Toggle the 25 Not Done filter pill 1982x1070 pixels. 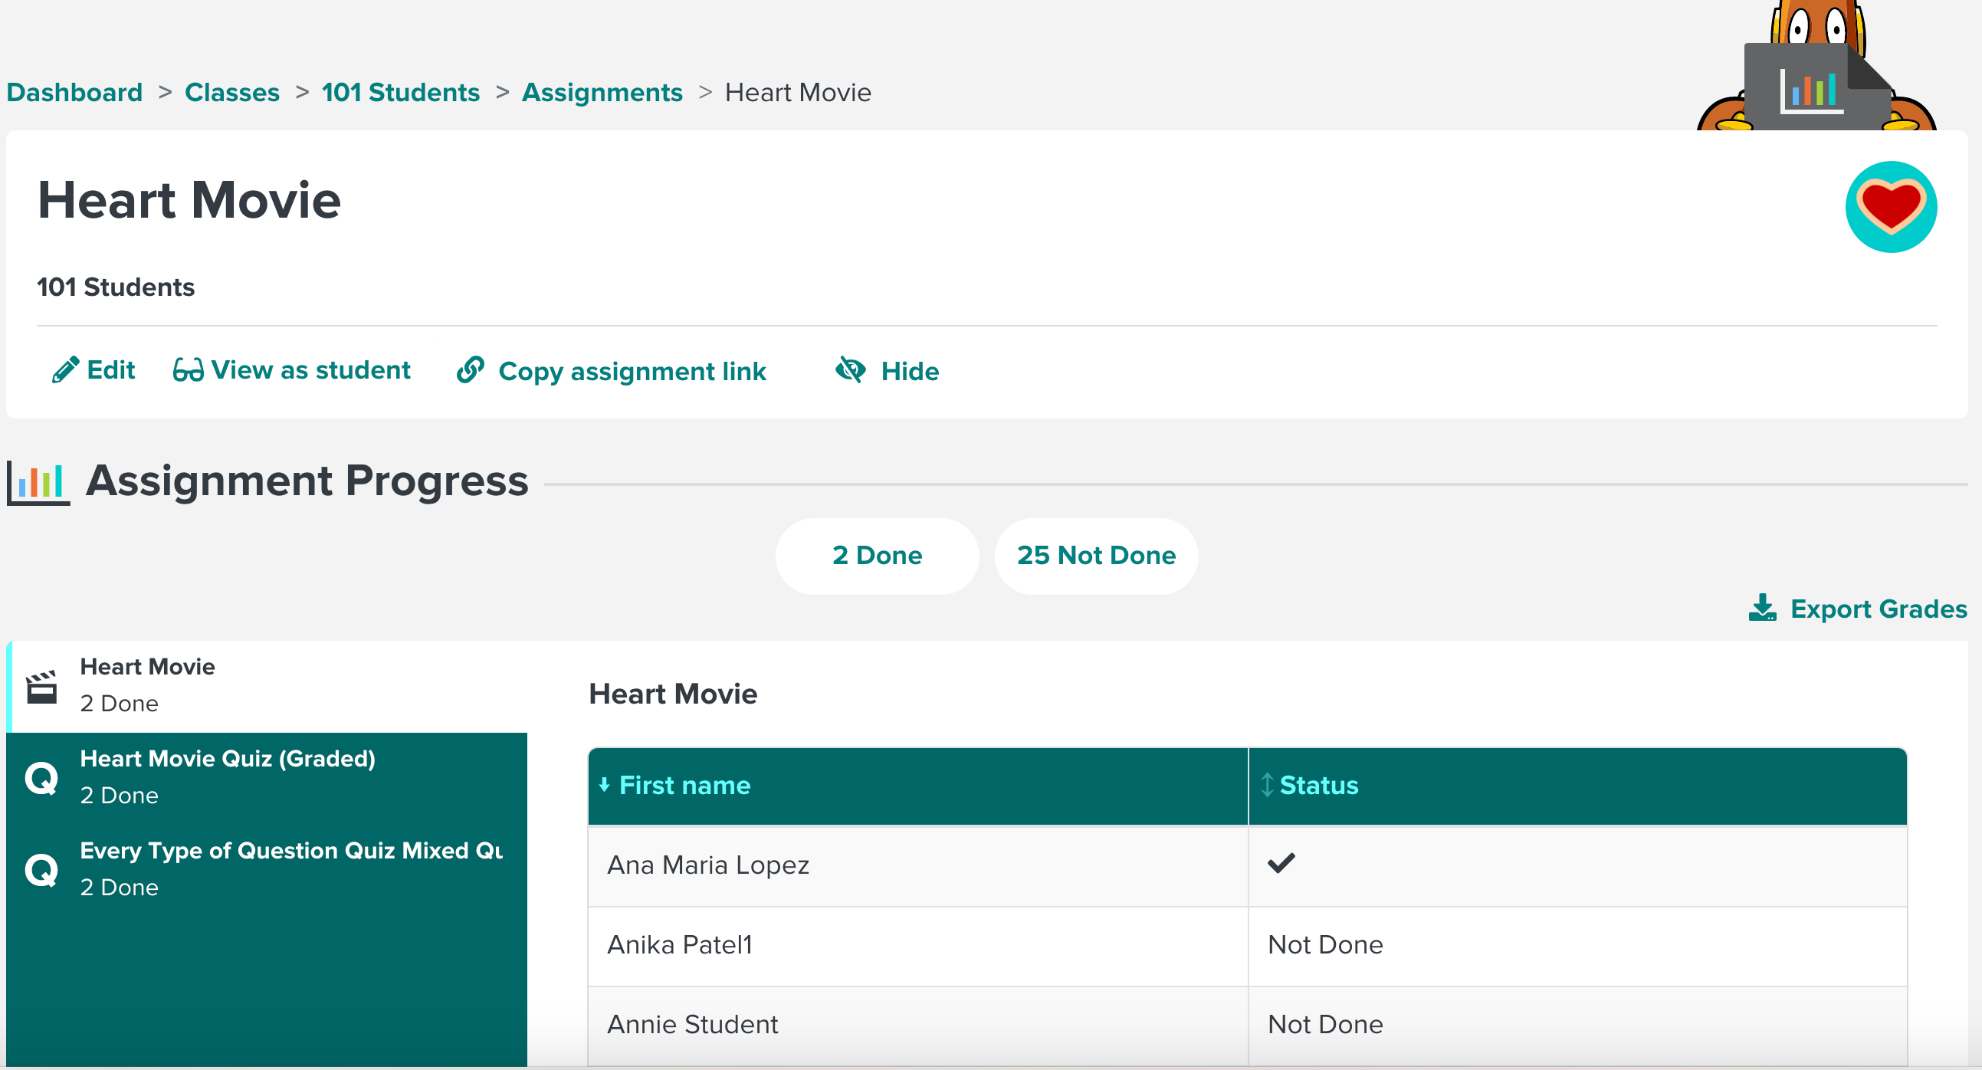coord(1096,556)
